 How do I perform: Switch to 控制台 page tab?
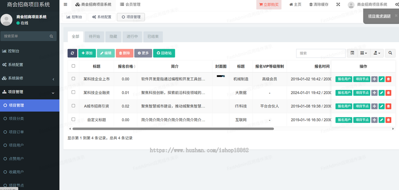[x=74, y=17]
